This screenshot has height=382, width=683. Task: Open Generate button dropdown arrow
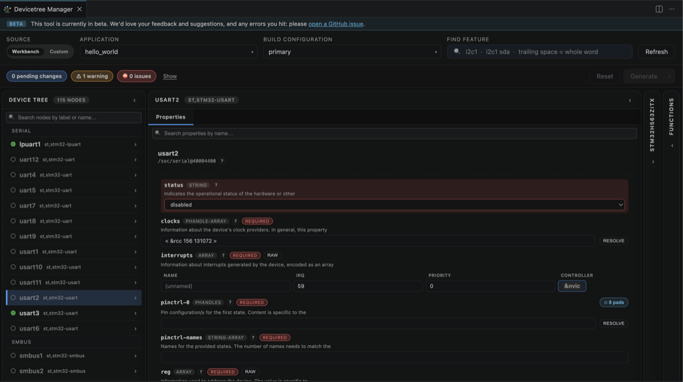(x=669, y=76)
